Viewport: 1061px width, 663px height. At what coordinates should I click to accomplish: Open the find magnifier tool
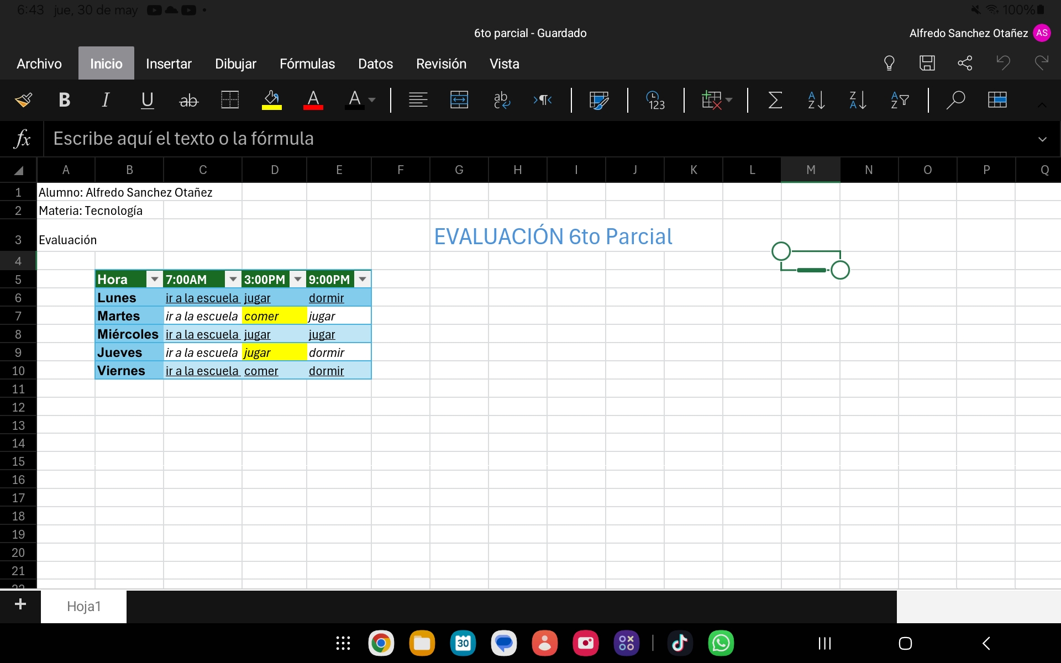pos(955,100)
